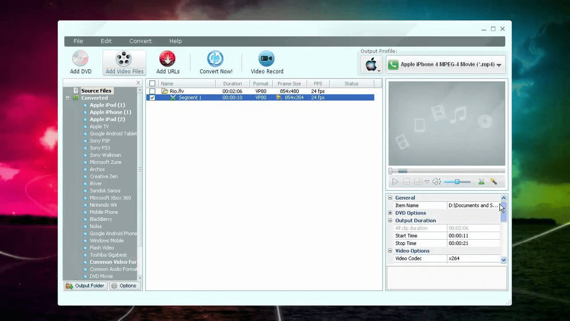Click the snapshot camera icon under the preview
Image resolution: width=570 pixels, height=321 pixels.
(x=418, y=181)
